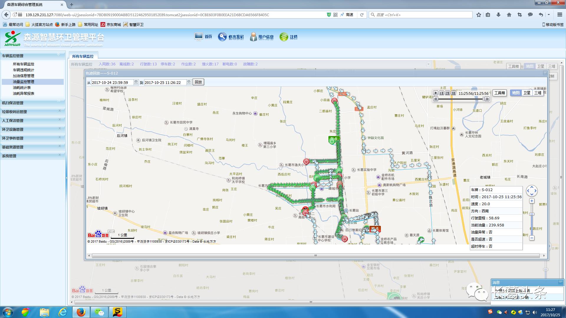Click the 注销 logout icon

pyautogui.click(x=284, y=37)
